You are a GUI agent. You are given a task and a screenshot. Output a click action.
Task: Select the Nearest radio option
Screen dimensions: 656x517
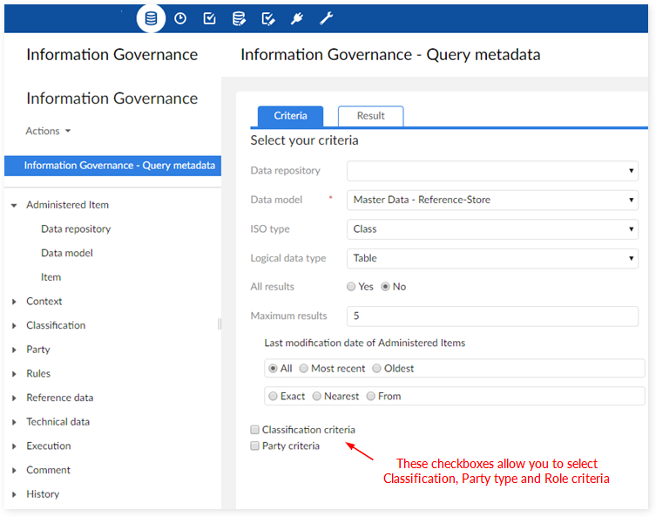pos(317,397)
